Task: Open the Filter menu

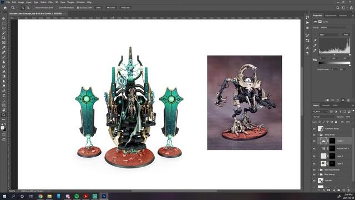Action: [50, 2]
